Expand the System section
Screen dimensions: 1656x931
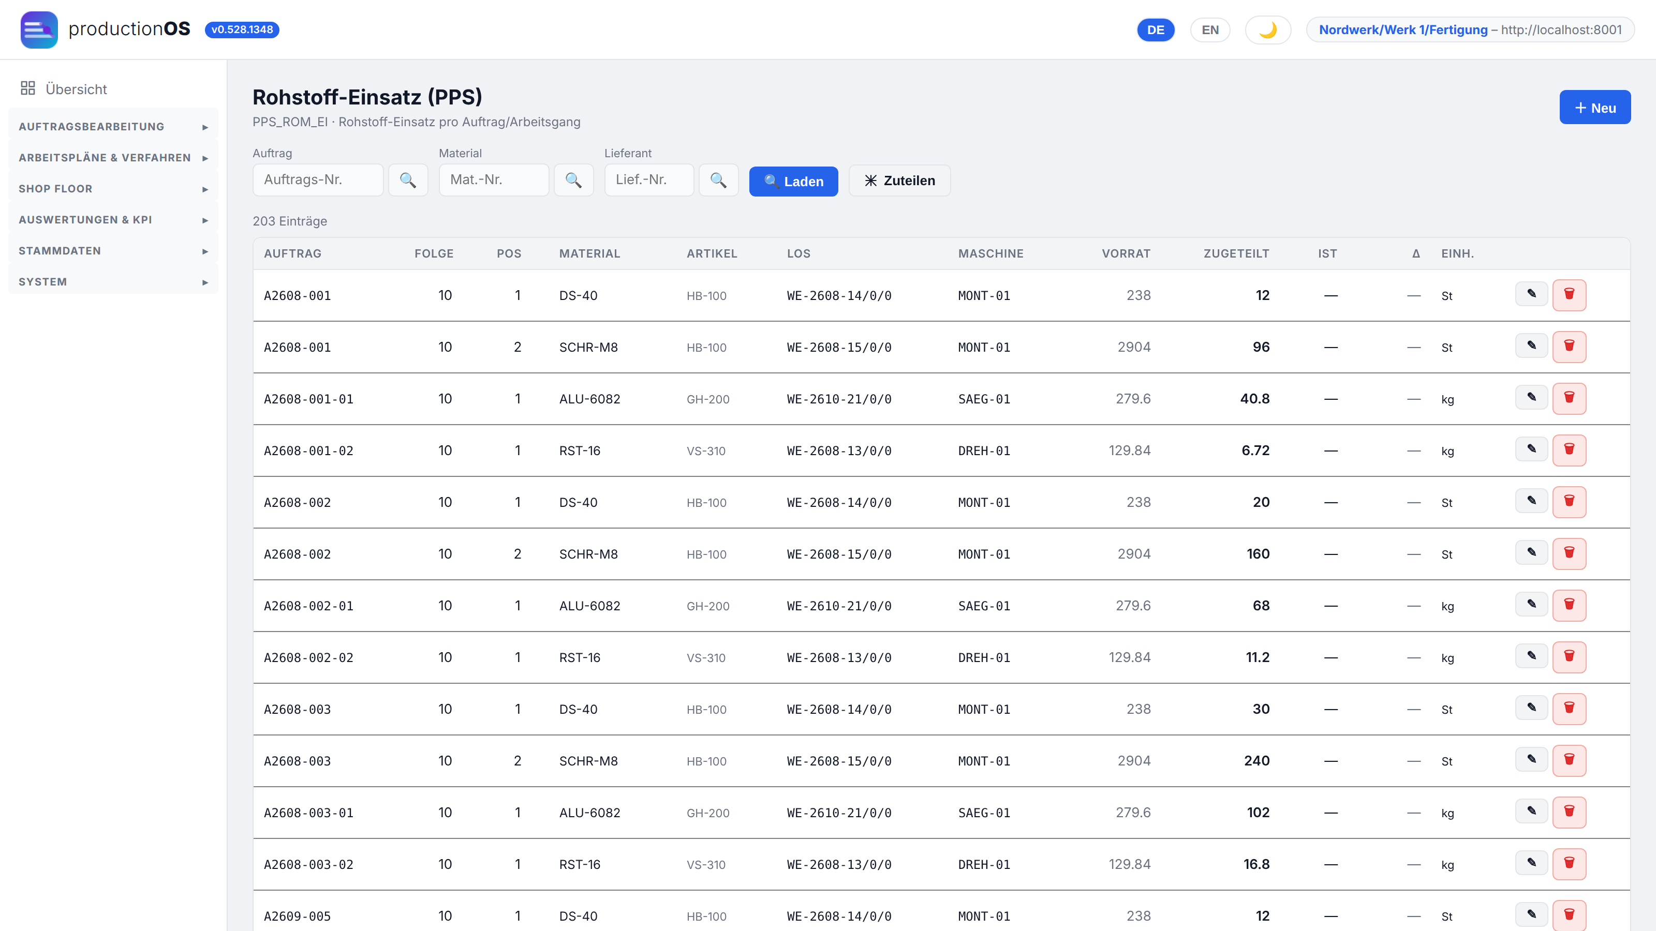[x=113, y=282]
